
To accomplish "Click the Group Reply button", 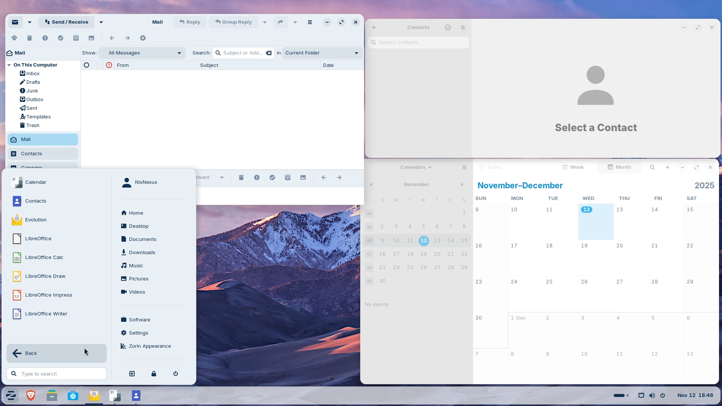I will (x=234, y=22).
